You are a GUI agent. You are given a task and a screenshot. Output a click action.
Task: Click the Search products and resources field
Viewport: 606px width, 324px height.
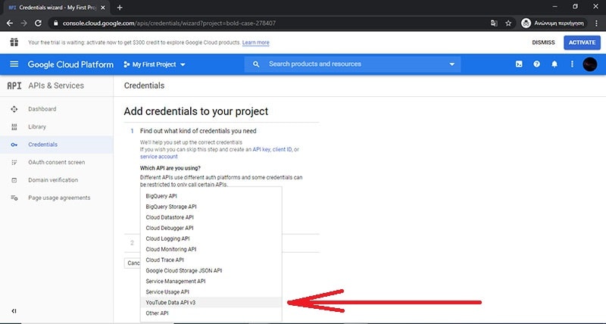tap(348, 64)
